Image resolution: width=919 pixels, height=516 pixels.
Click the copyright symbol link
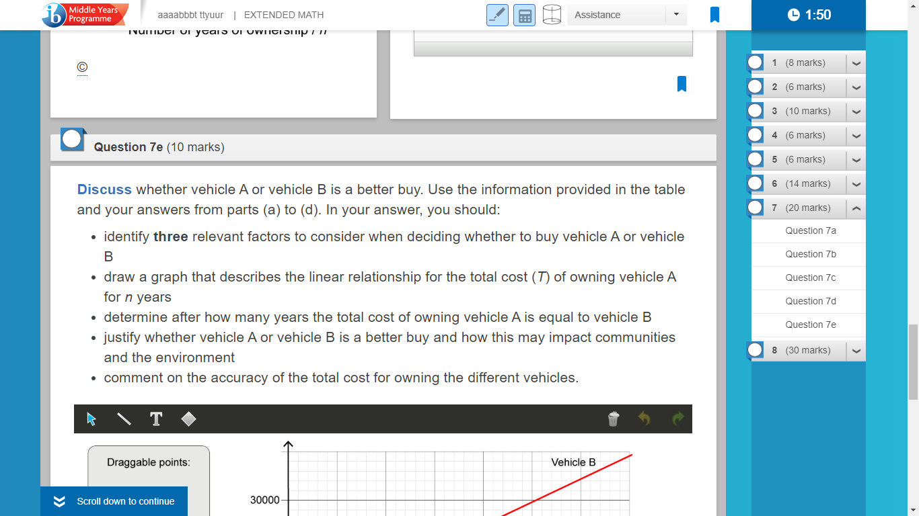coord(82,67)
